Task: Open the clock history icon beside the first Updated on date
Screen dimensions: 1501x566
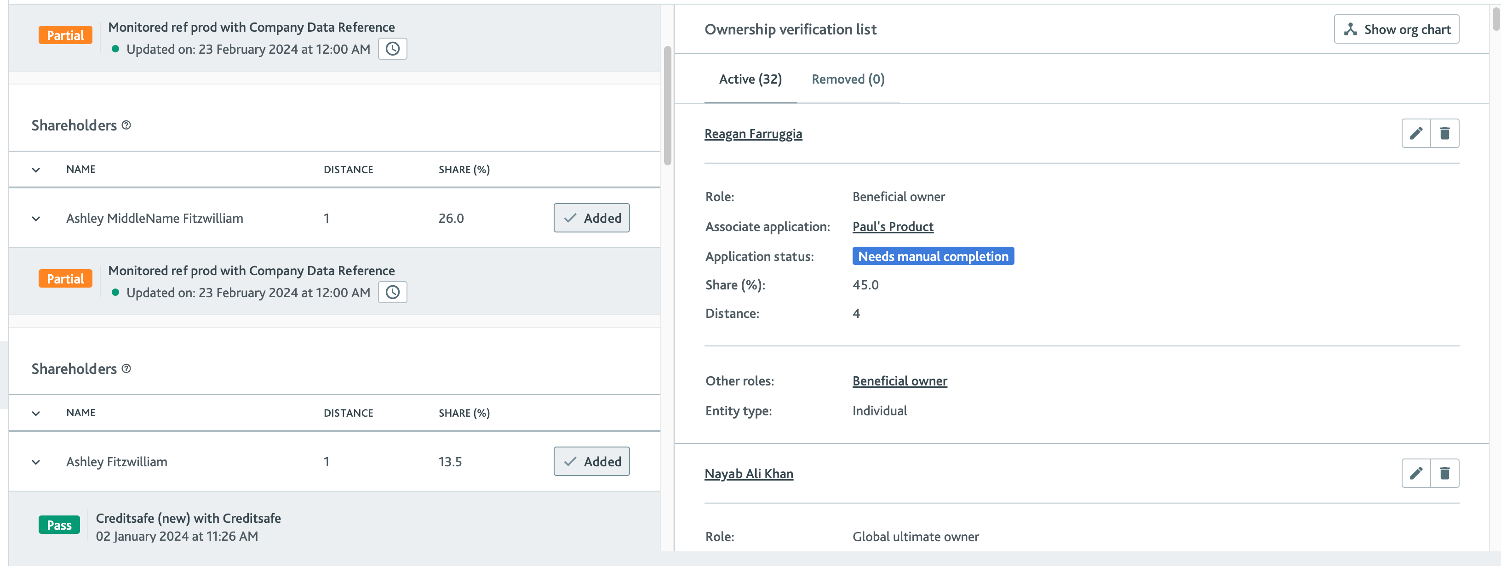Action: 393,49
